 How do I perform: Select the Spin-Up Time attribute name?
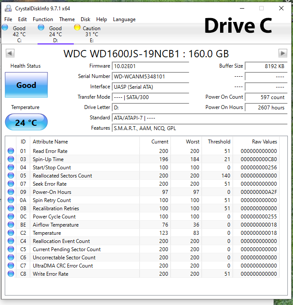point(48,159)
